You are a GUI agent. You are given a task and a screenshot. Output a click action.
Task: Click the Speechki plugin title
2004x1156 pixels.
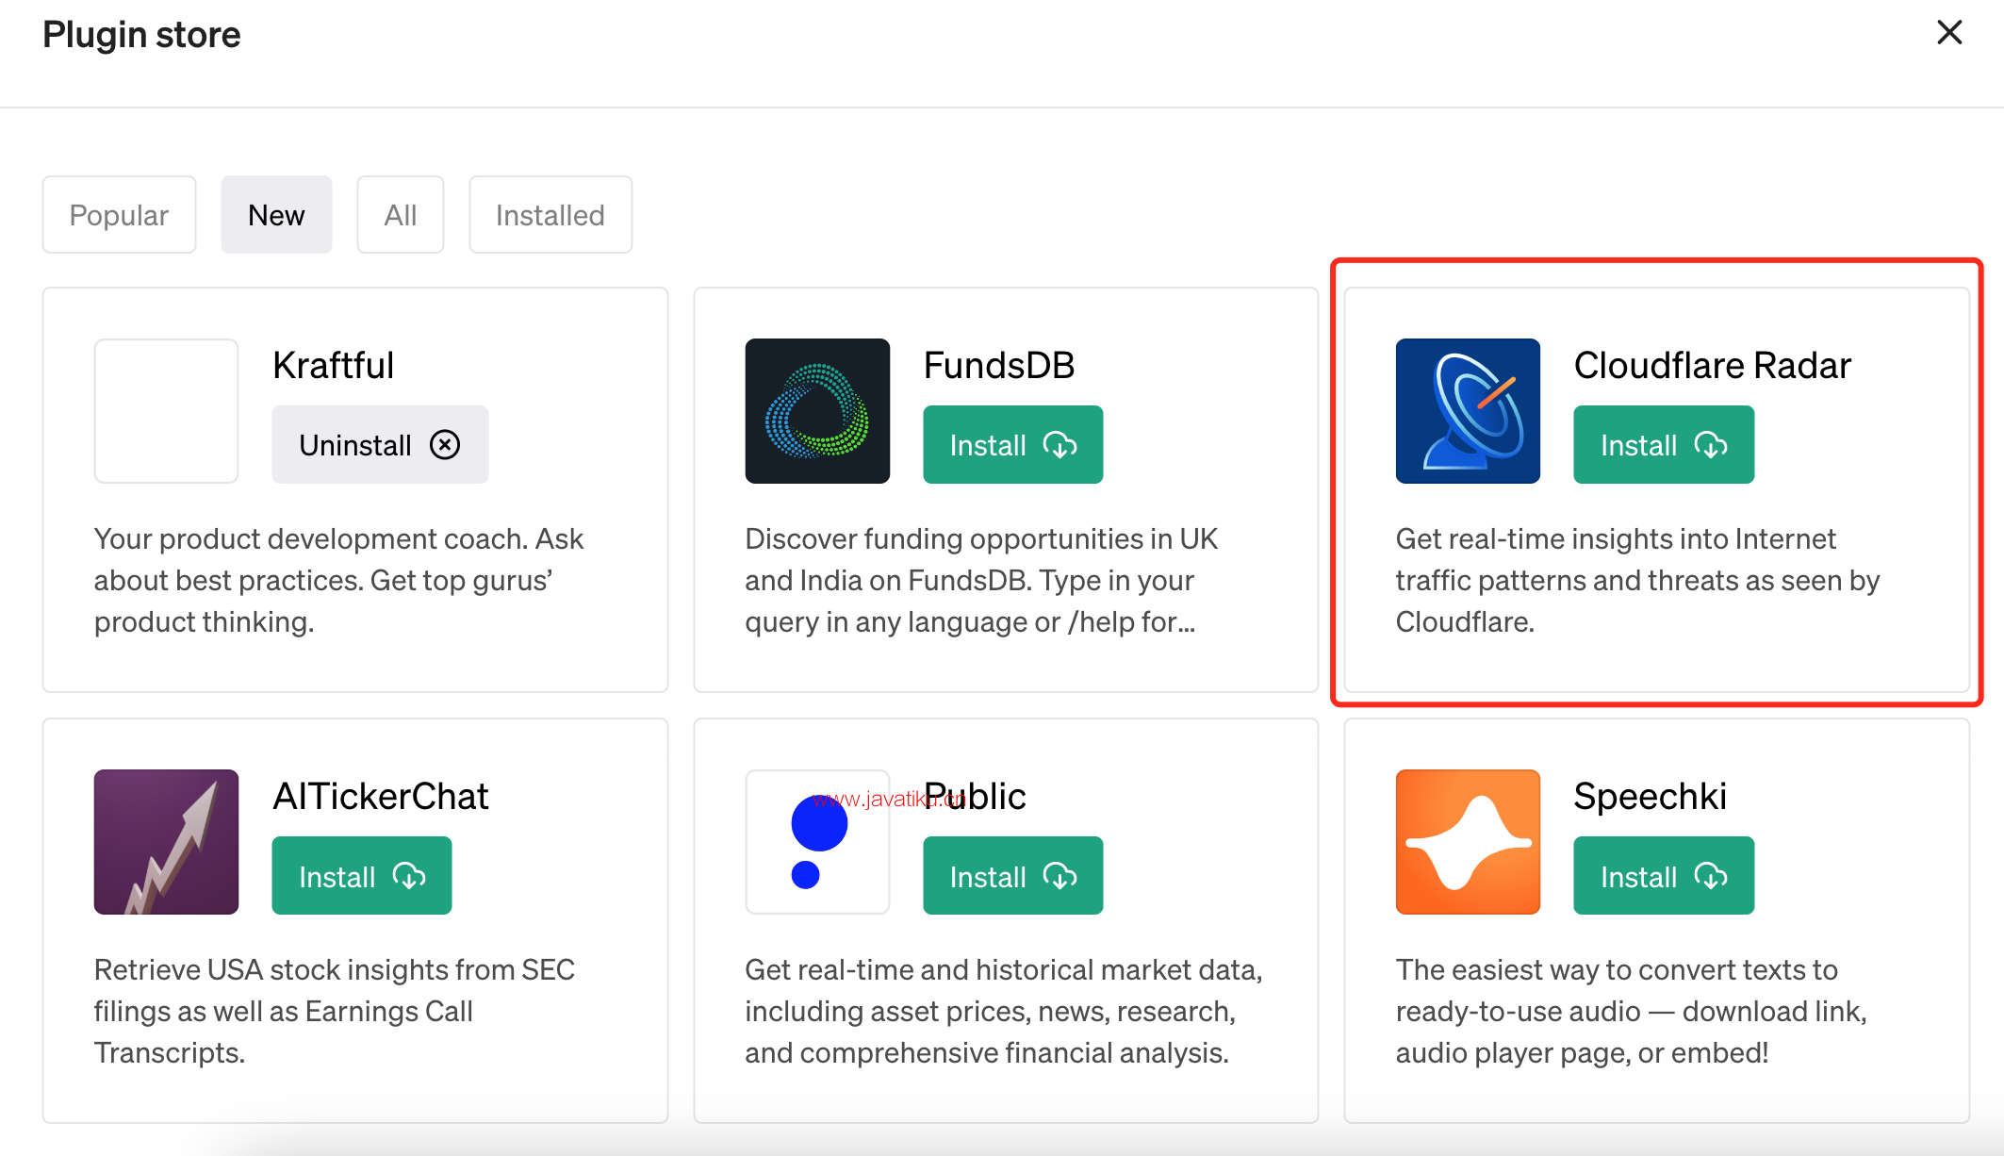coord(1651,797)
